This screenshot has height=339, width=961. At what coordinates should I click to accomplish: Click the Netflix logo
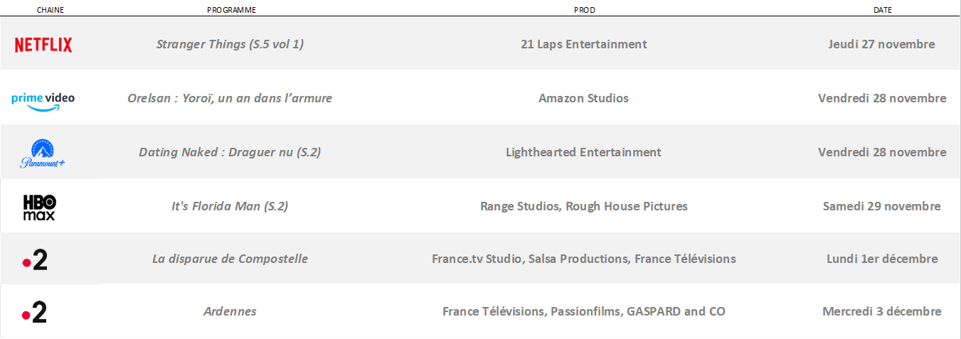pyautogui.click(x=43, y=45)
